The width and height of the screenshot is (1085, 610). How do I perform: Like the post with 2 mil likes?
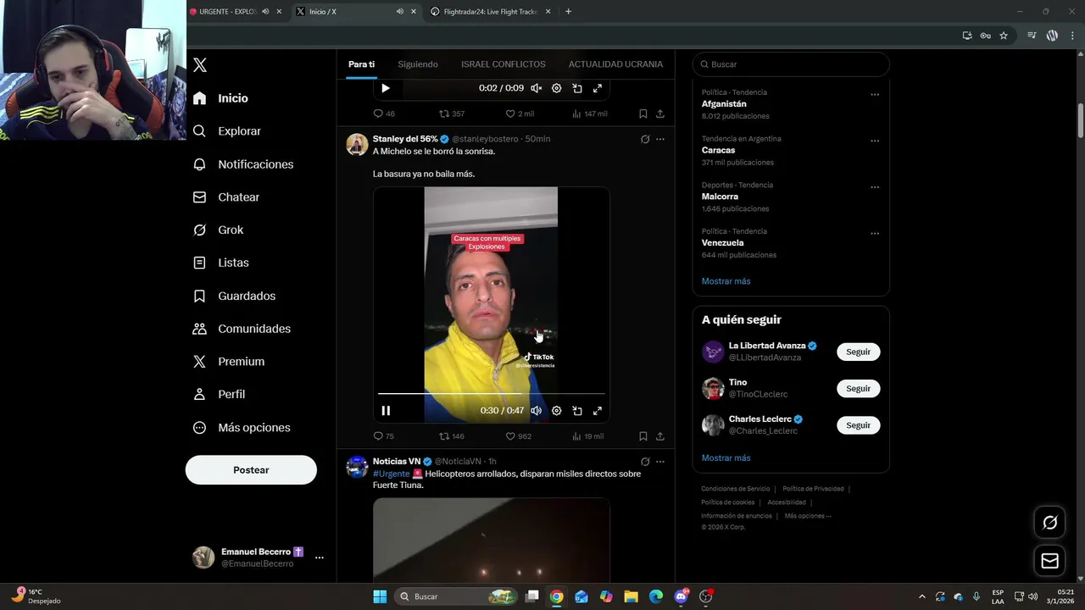(x=520, y=114)
